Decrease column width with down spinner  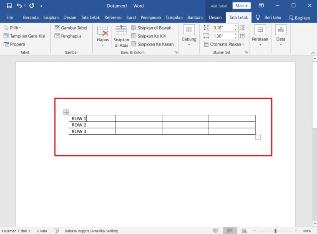point(236,38)
